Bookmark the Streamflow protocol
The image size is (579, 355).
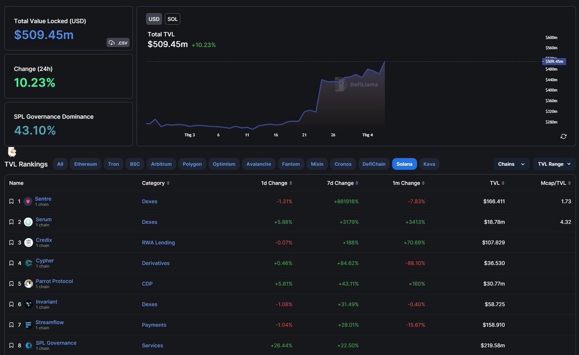12,325
